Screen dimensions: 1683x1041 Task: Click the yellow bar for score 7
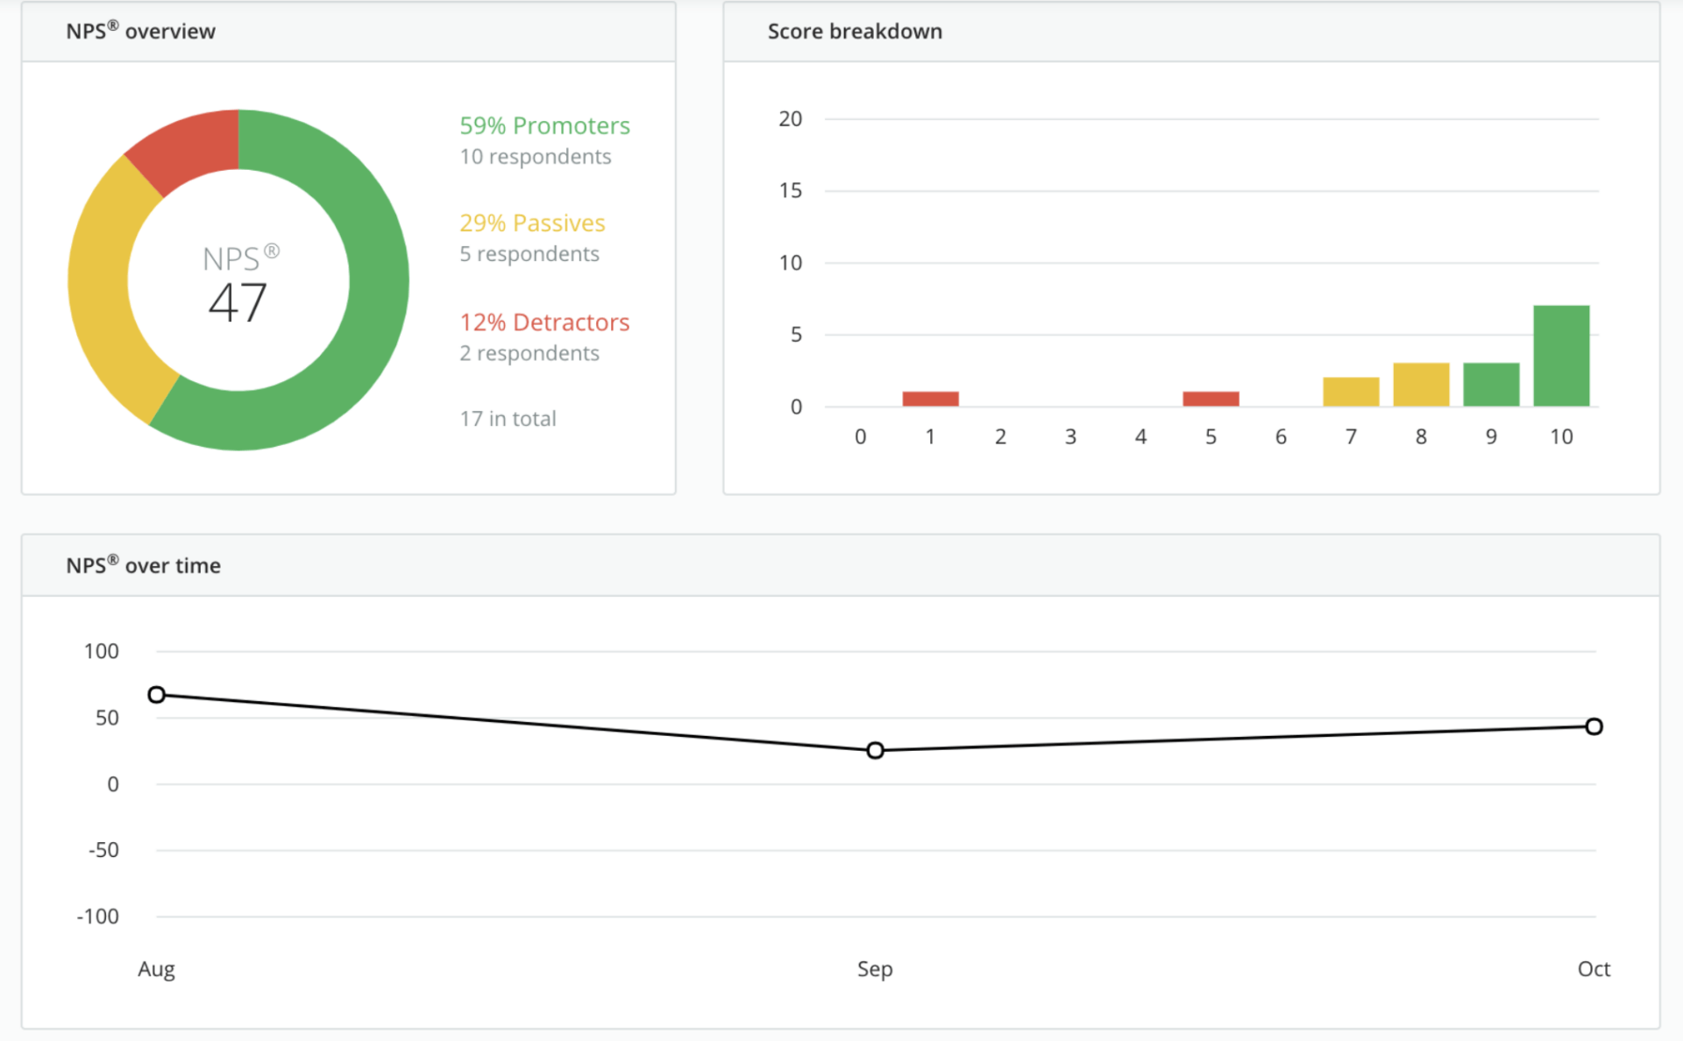click(x=1351, y=392)
